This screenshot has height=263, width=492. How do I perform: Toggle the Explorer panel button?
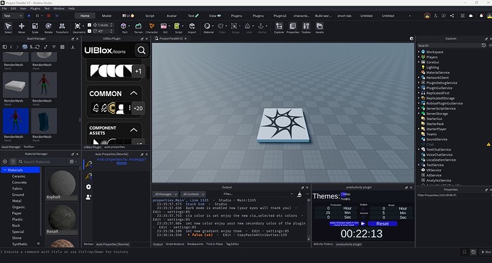(x=279, y=28)
